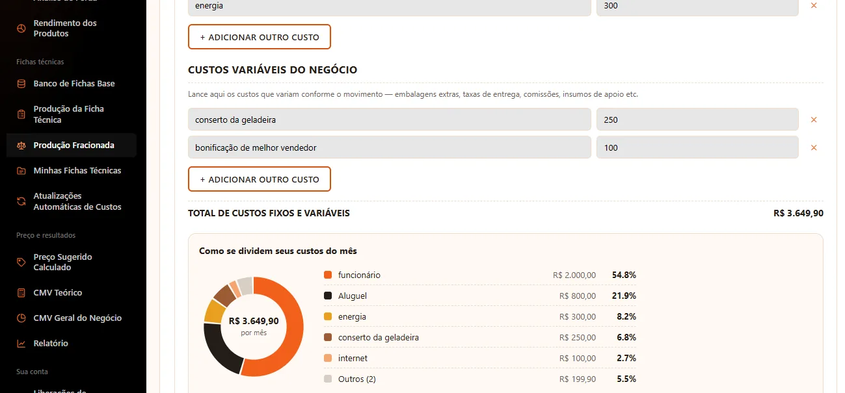
Task: Click the Rendimento dos Produtos sidebar icon
Action: [21, 28]
